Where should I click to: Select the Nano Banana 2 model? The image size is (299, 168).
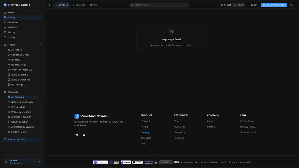(x=22, y=75)
